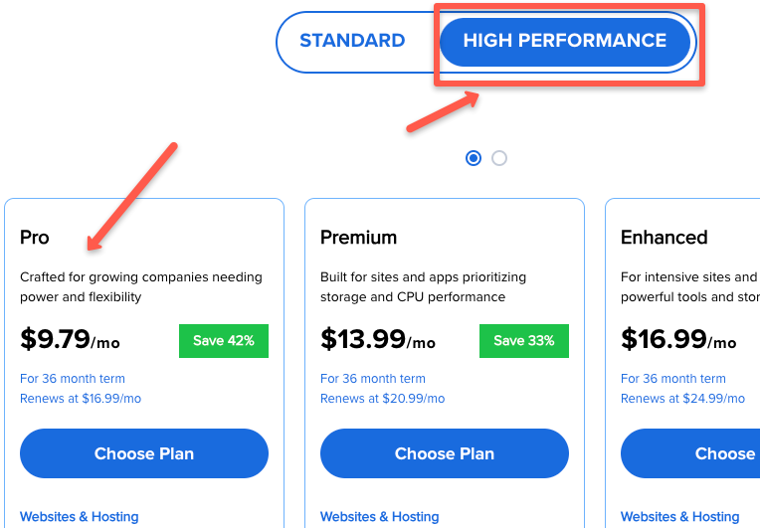Screen dimensions: 760x528
Task: Open Websites & Hosting under Premium plan
Action: tap(380, 517)
